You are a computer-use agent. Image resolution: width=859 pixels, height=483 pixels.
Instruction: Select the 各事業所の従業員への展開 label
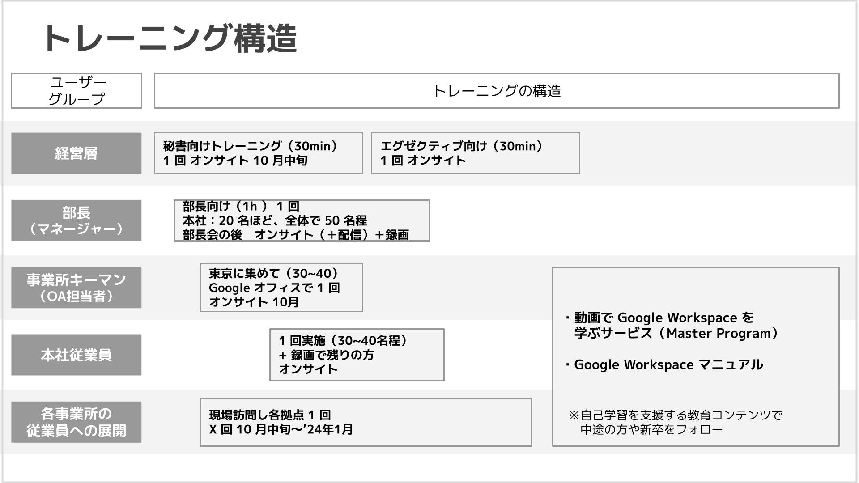click(x=77, y=422)
